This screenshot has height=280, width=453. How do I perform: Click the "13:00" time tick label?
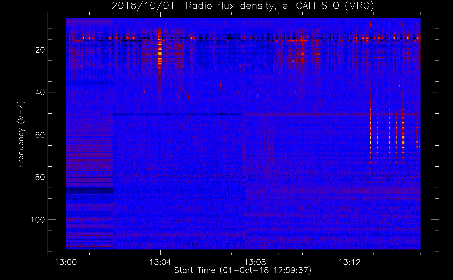coord(66,262)
